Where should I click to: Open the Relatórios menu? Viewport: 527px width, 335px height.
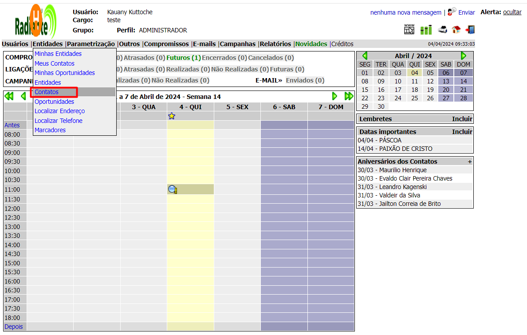(x=275, y=44)
